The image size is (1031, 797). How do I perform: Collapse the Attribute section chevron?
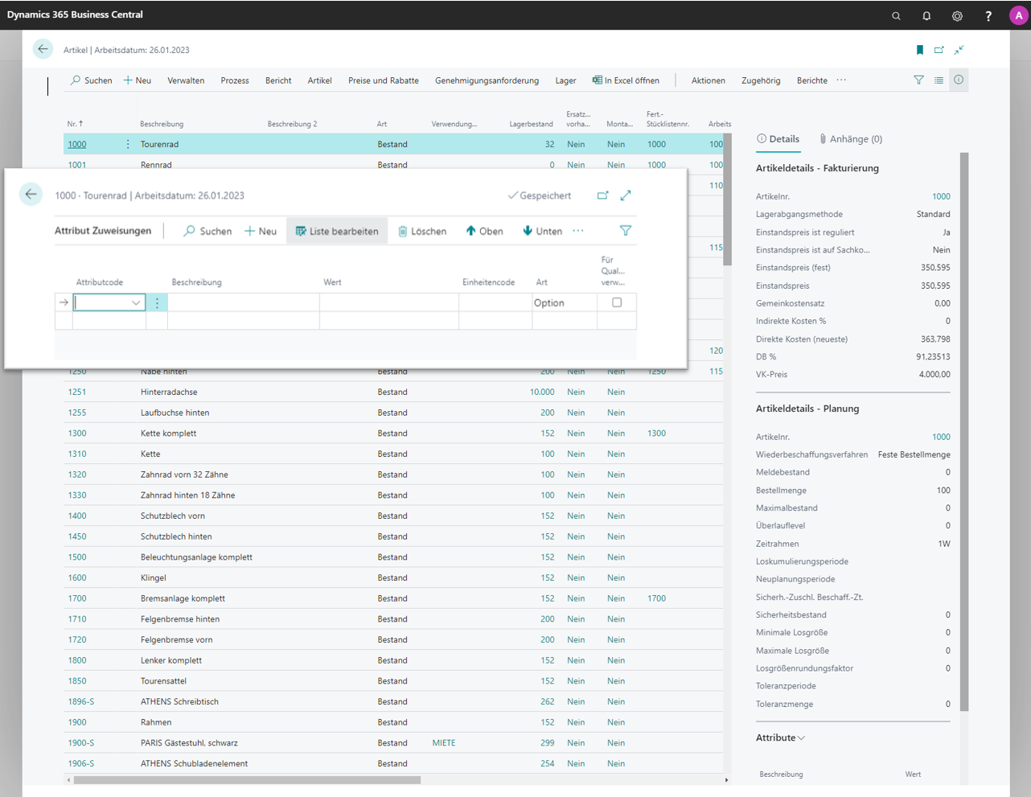(x=801, y=738)
